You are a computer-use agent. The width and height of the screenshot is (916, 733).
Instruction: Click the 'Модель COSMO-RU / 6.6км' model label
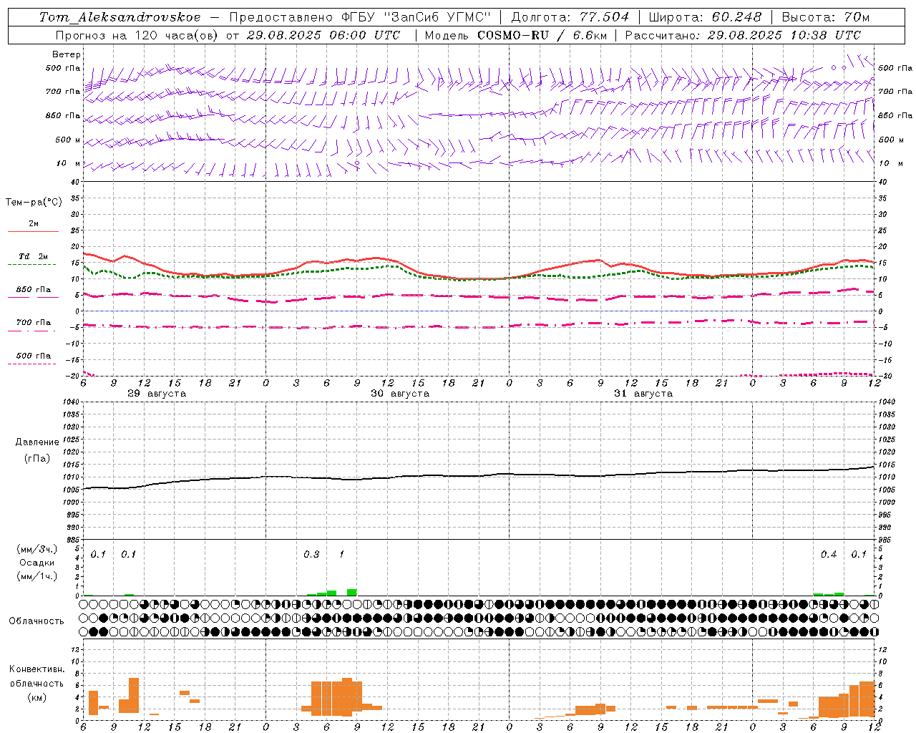coord(515,35)
